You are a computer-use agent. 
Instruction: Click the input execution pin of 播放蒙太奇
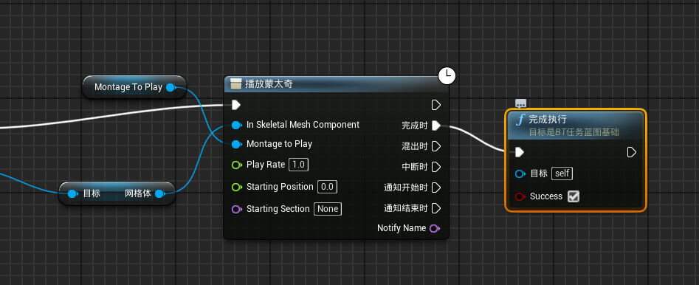236,105
